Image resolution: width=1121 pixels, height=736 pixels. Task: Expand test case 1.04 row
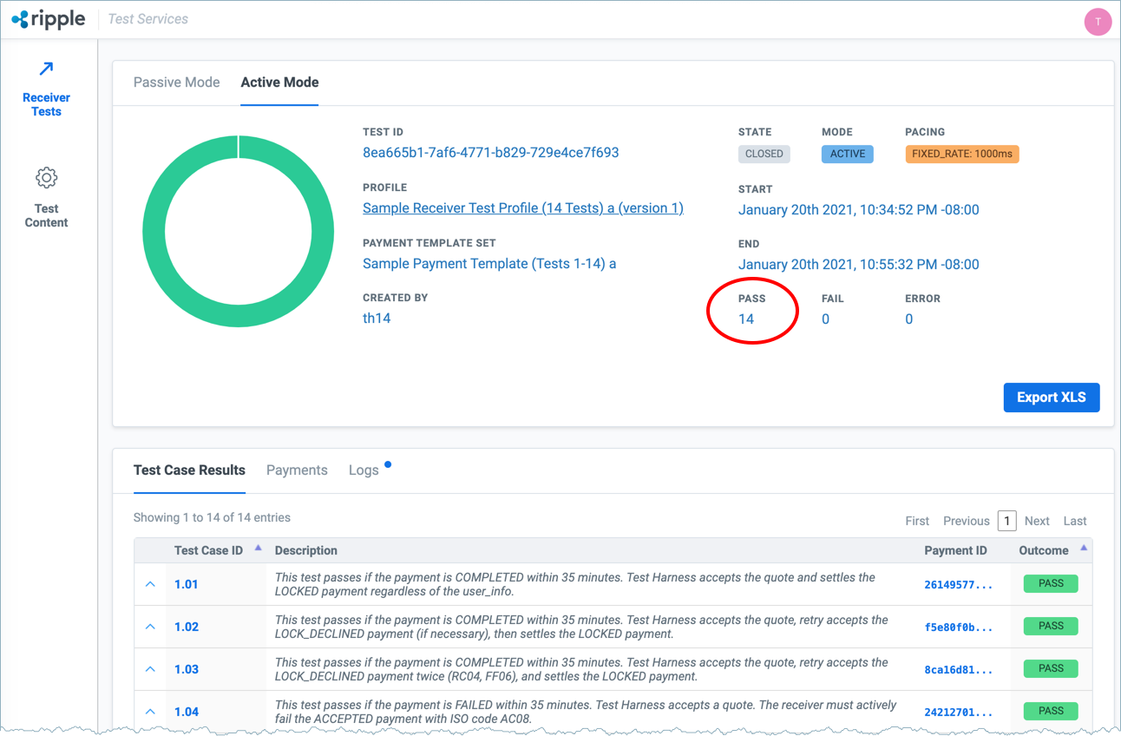point(150,712)
